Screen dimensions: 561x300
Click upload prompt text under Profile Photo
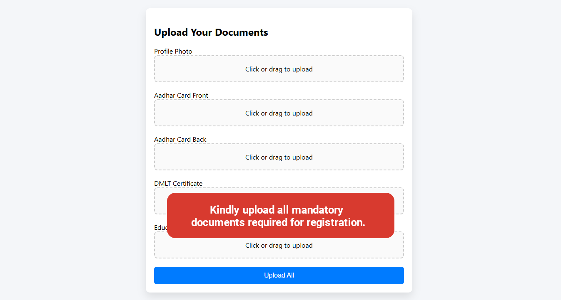(x=279, y=69)
